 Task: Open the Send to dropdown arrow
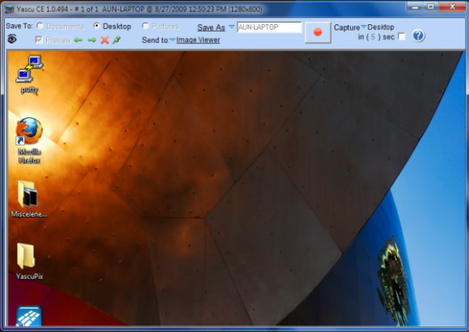coord(172,40)
